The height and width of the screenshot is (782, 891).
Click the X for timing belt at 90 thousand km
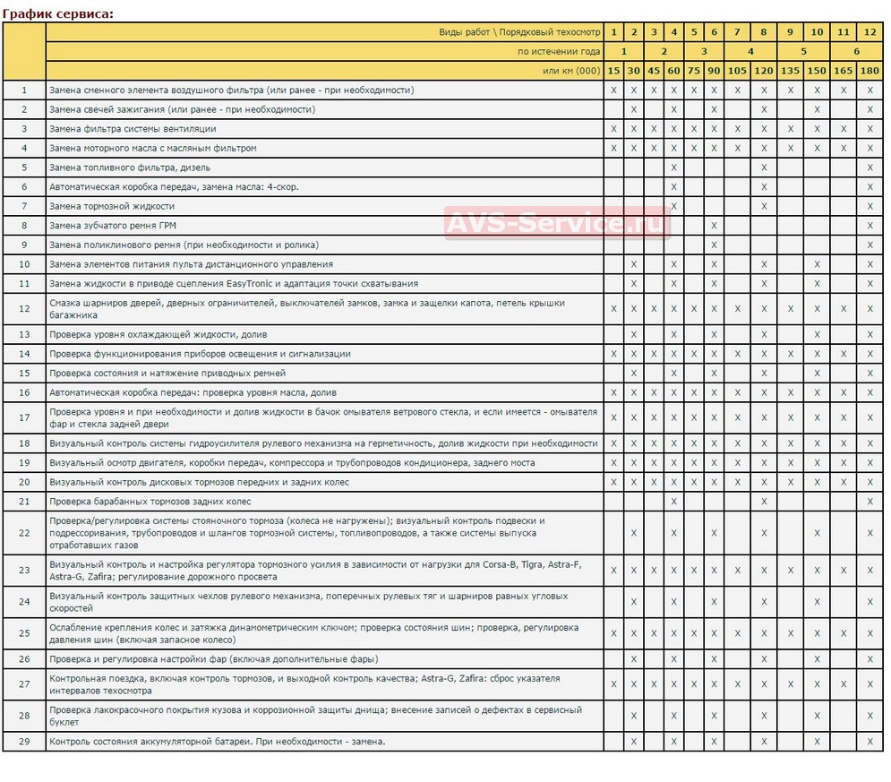714,226
